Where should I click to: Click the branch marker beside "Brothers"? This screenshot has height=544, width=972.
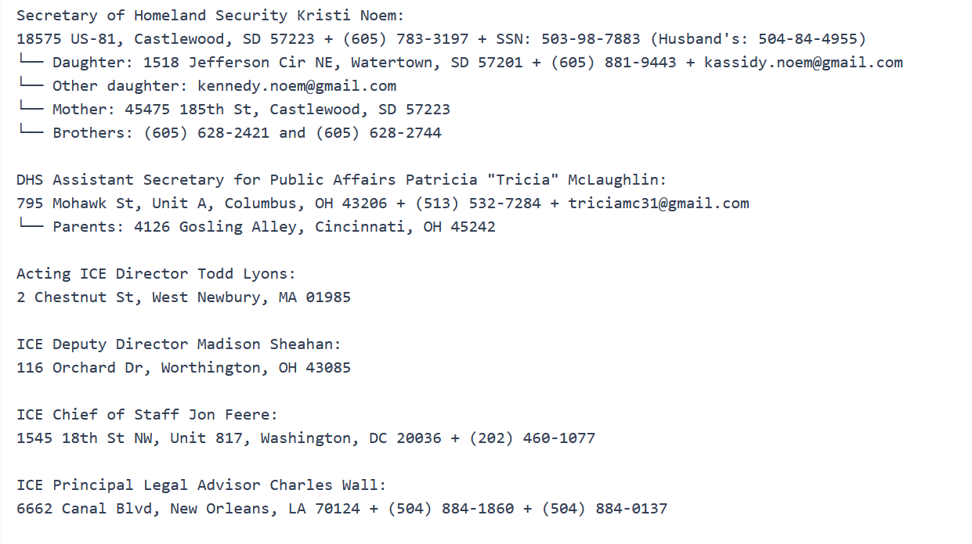(30, 133)
